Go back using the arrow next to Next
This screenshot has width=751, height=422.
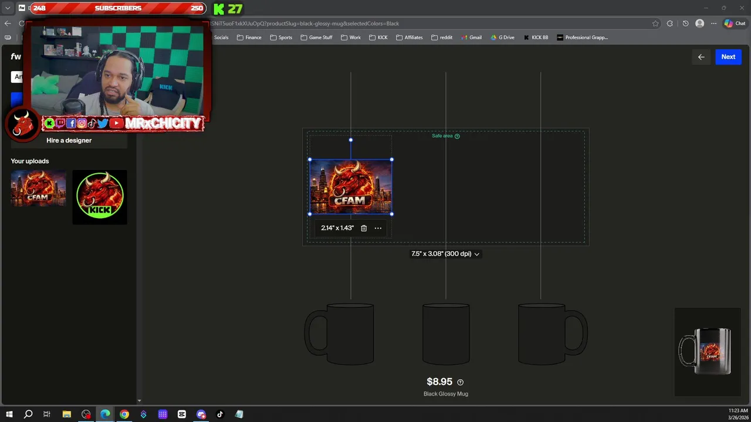click(701, 57)
